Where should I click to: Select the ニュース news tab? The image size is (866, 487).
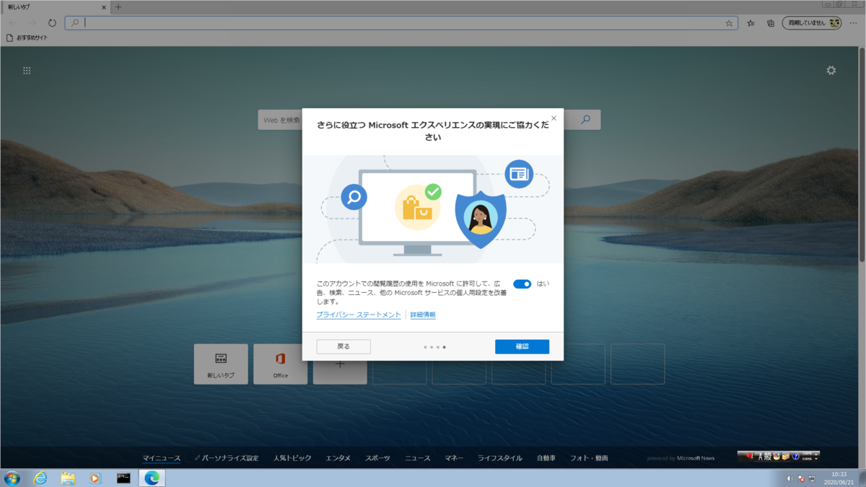tap(417, 458)
